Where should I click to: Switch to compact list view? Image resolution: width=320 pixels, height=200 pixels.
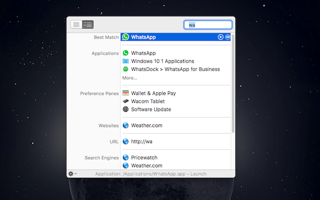coord(76,24)
